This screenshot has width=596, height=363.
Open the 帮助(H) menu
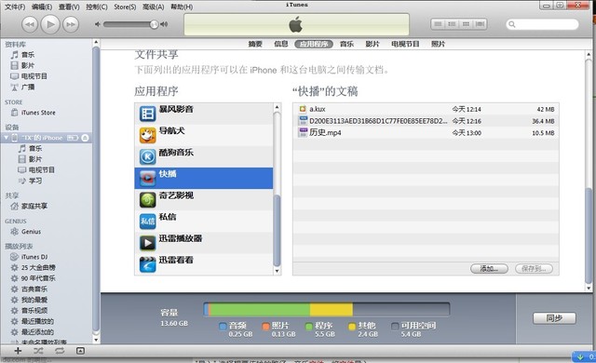point(182,7)
